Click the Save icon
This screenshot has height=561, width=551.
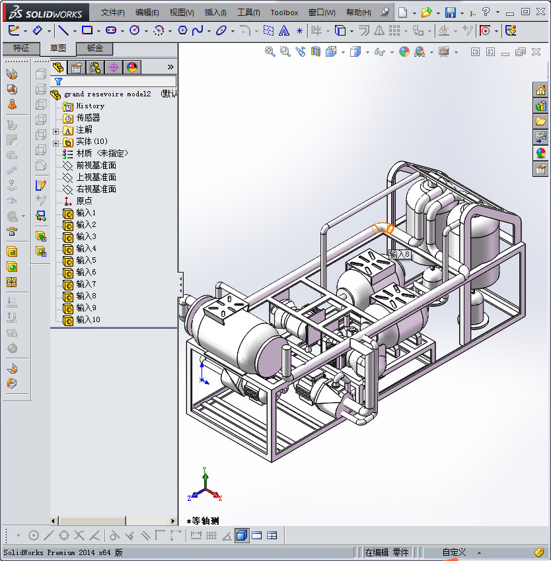(x=451, y=13)
